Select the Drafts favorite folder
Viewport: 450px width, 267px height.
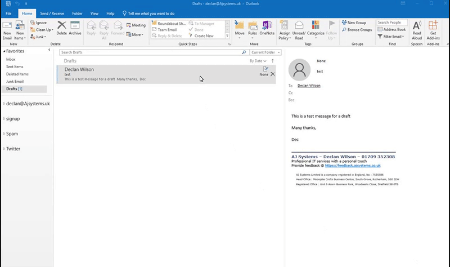point(24,89)
